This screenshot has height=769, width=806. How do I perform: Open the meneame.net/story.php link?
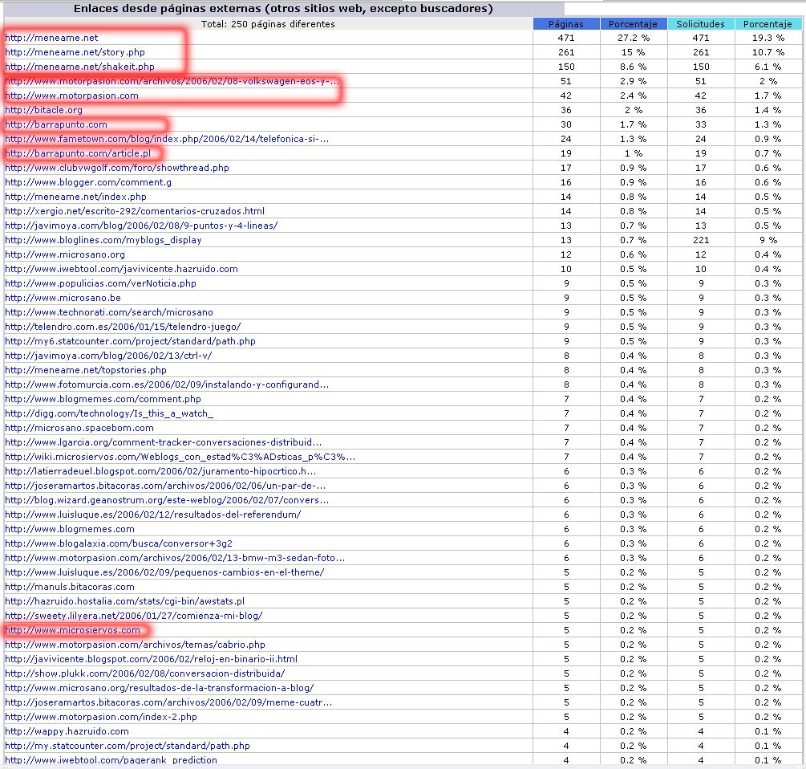click(75, 52)
